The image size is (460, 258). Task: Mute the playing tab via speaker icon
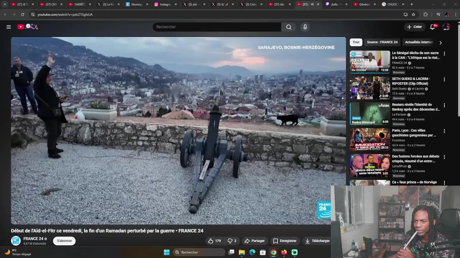coord(312,4)
